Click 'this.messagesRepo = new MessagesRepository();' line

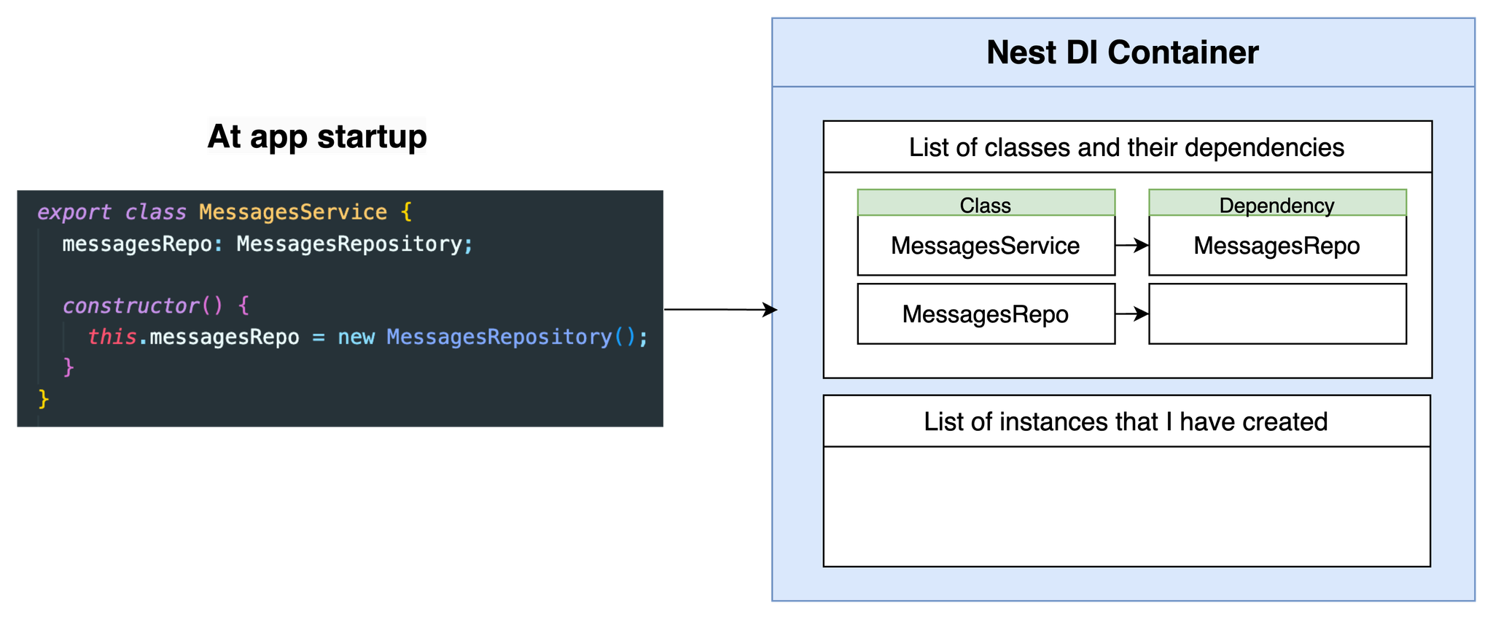point(367,337)
